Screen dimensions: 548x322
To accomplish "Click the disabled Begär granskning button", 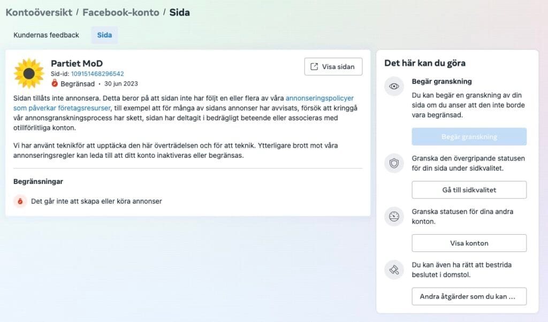I will pos(469,136).
